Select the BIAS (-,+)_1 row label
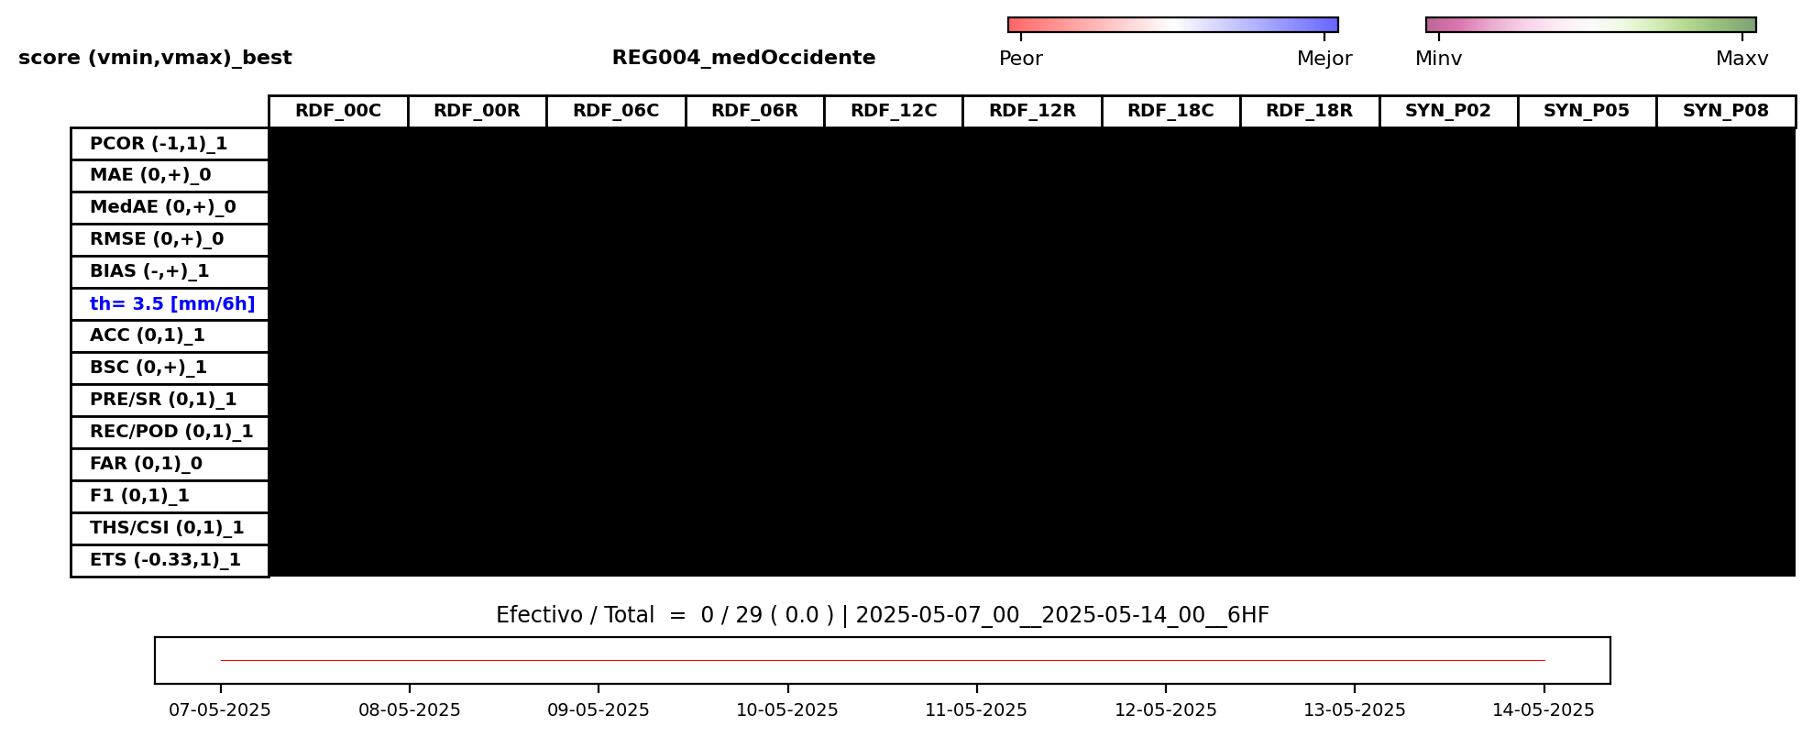 pyautogui.click(x=170, y=272)
